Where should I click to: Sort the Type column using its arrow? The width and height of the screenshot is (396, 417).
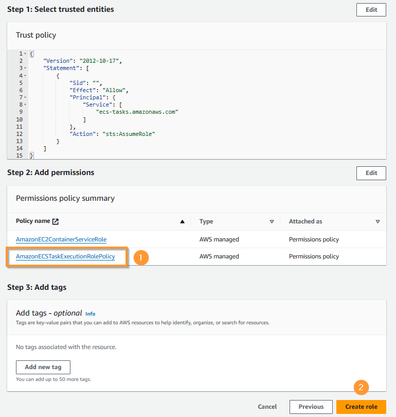point(272,221)
